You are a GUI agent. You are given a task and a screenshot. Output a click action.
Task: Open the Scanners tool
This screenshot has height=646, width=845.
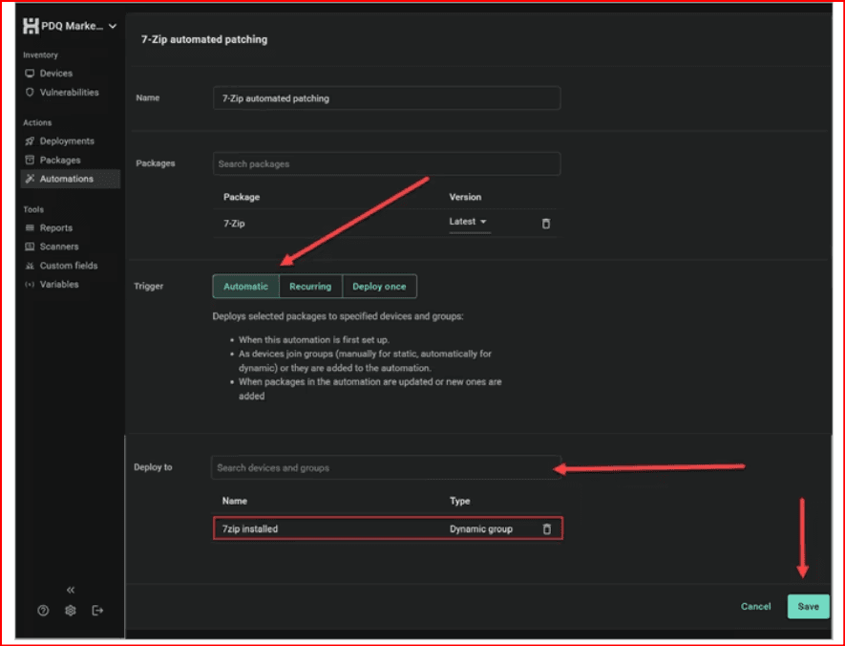click(x=59, y=247)
